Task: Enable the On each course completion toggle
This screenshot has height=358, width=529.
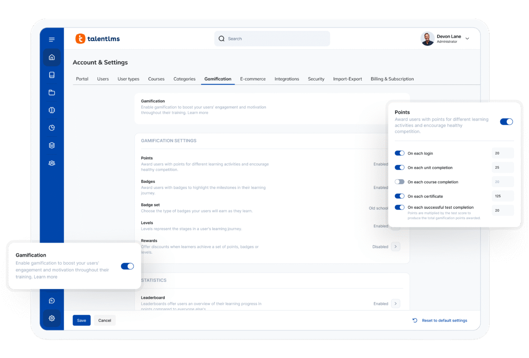Action: click(399, 182)
